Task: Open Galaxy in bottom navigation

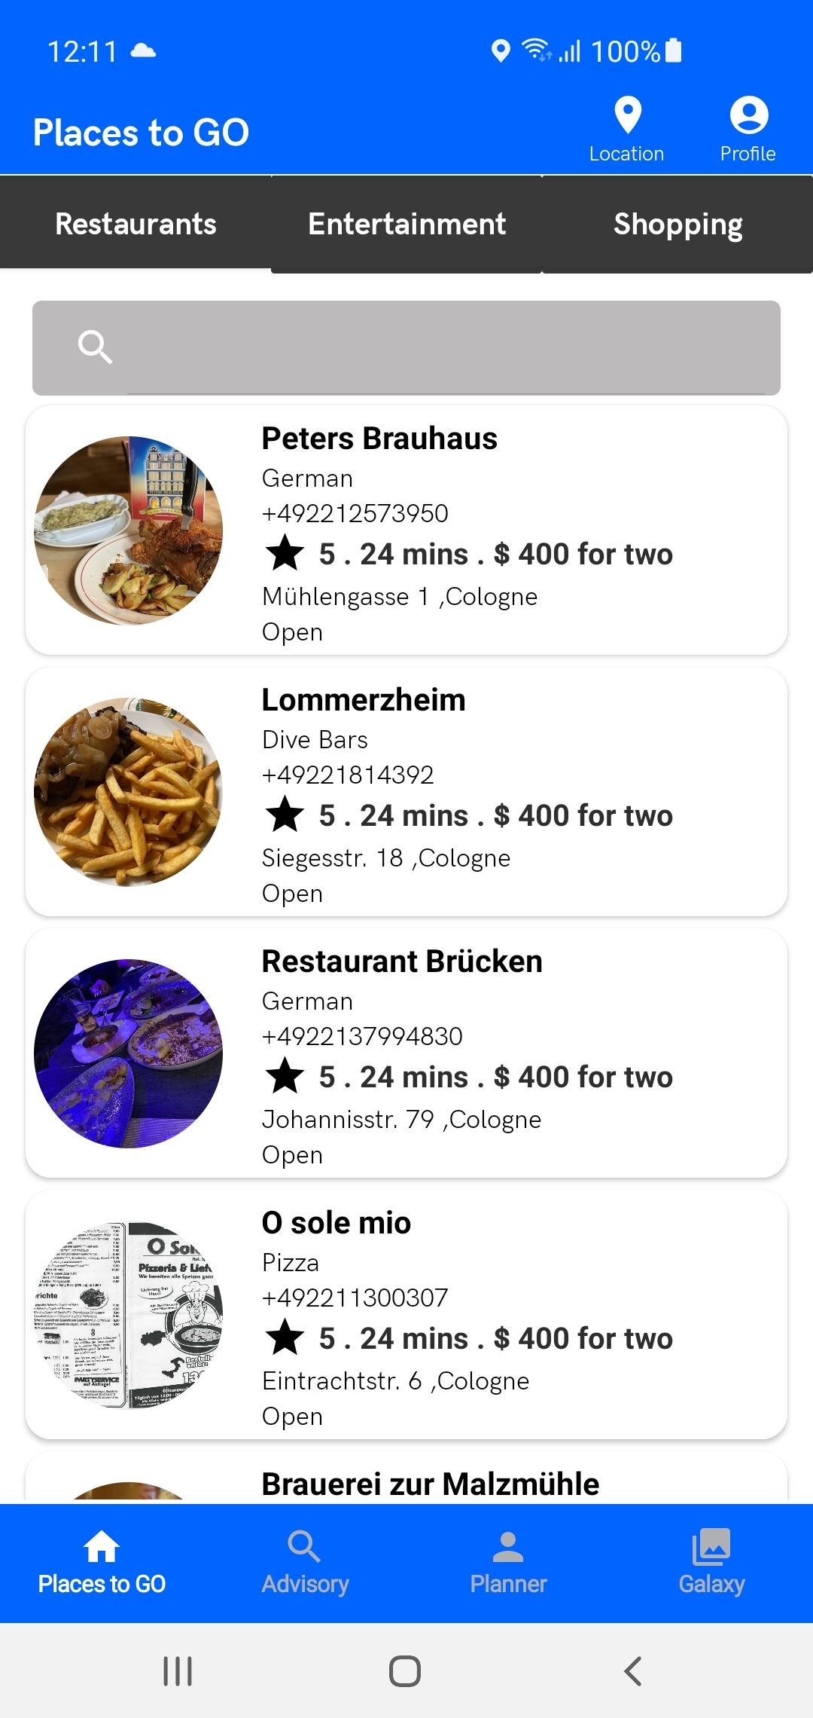Action: point(711,1563)
